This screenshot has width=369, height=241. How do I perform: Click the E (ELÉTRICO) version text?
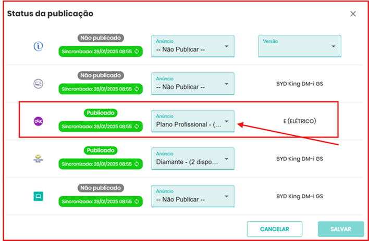300,121
